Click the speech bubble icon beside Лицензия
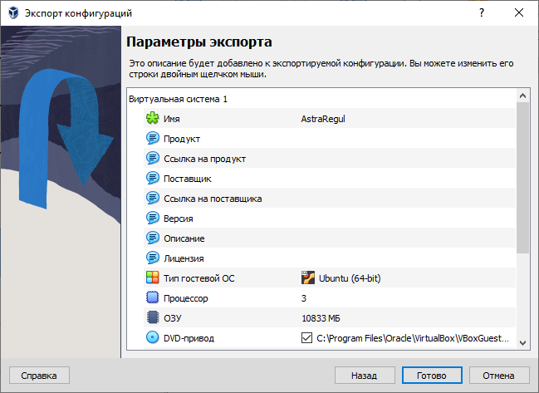Image resolution: width=539 pixels, height=393 pixels. point(153,258)
